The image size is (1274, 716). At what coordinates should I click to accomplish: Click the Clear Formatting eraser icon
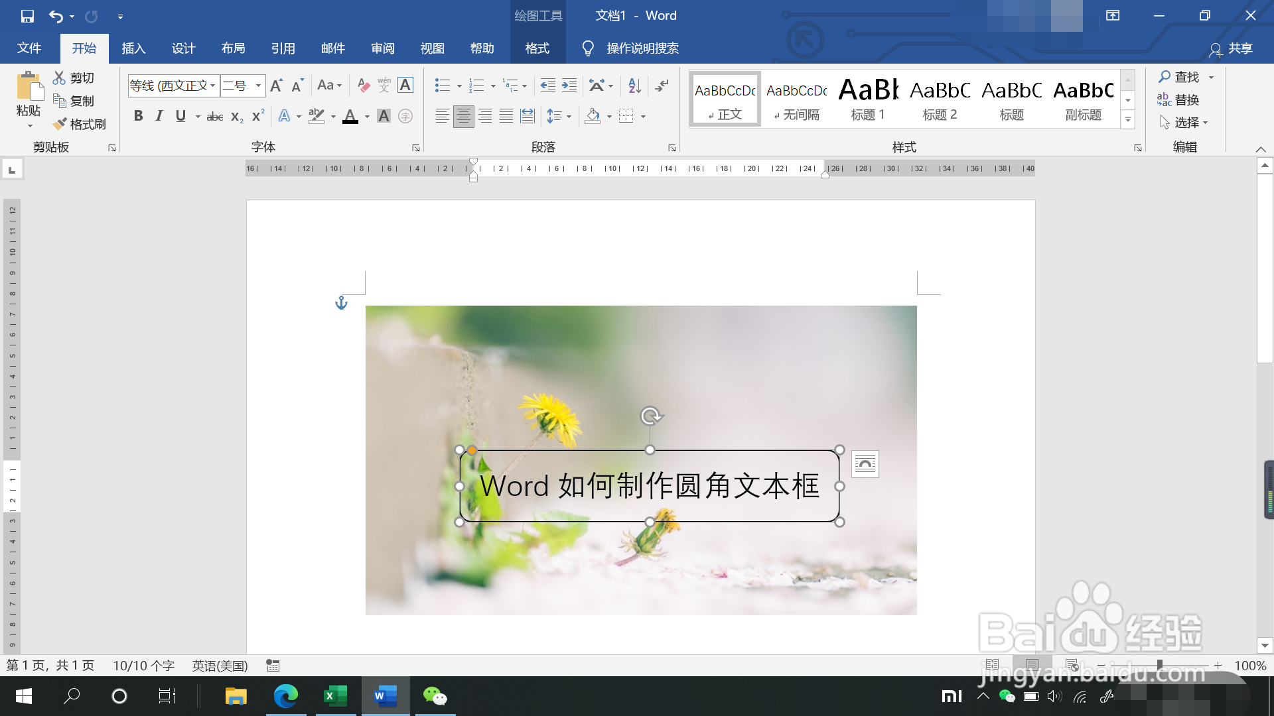tap(363, 85)
